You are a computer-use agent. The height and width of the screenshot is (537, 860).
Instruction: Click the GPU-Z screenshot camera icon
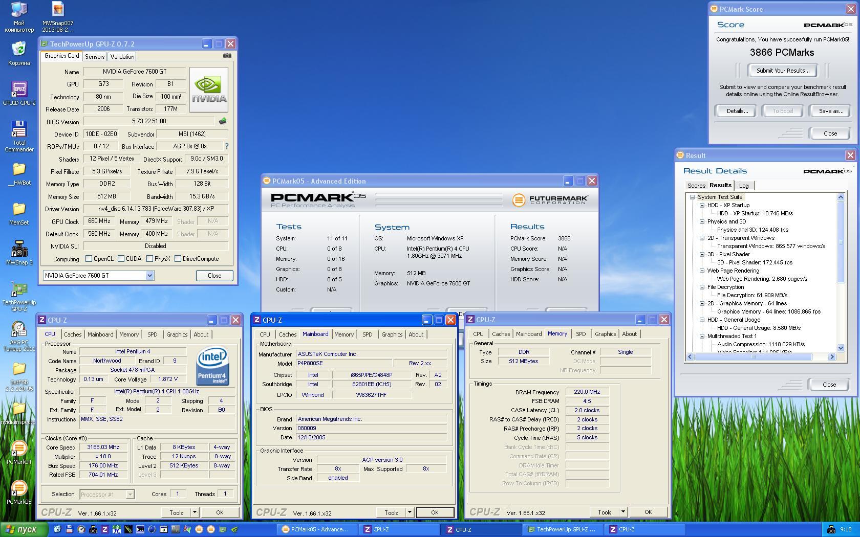227,56
